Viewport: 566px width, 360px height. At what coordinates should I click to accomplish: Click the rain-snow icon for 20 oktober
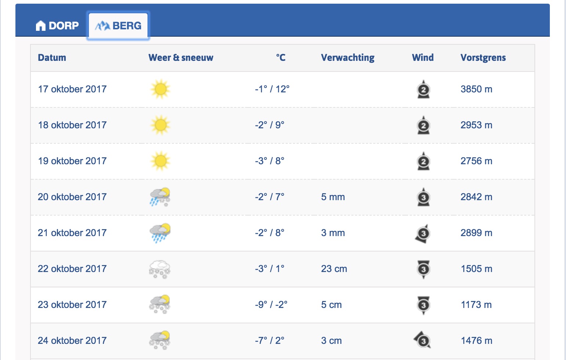click(x=160, y=197)
